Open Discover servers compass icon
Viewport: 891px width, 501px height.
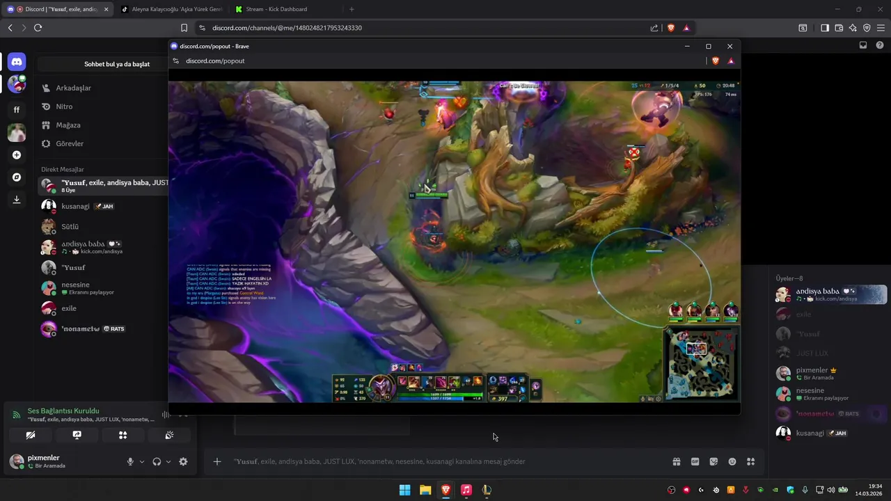click(x=17, y=177)
